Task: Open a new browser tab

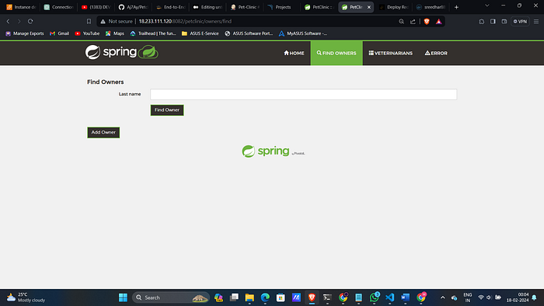Action: [457, 7]
